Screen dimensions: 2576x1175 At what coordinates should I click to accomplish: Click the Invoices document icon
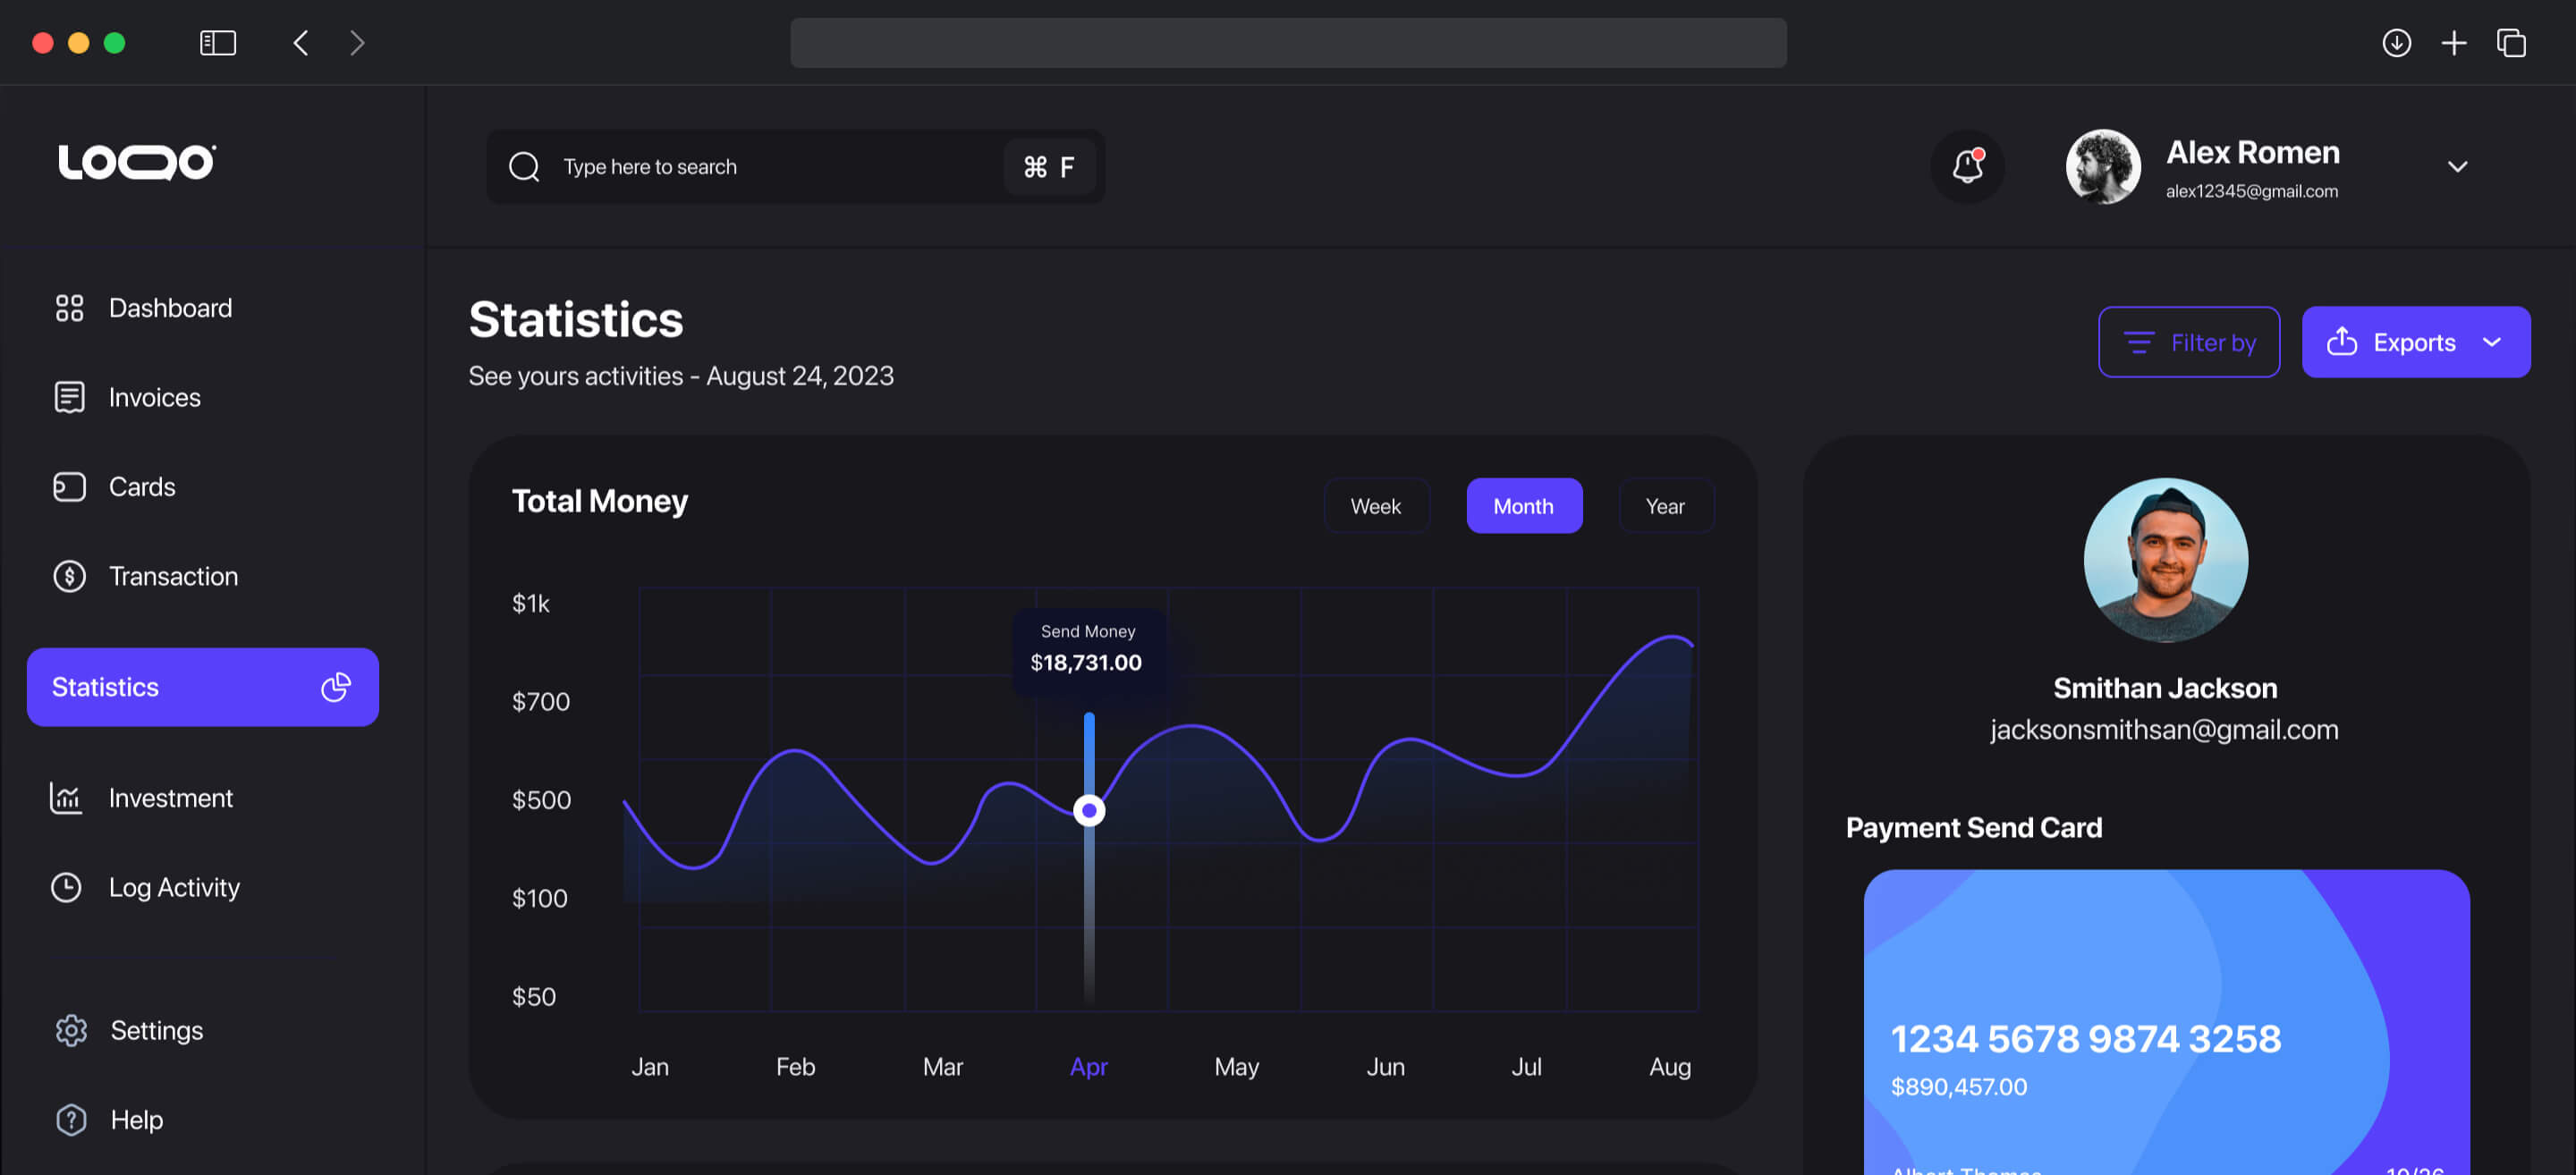pos(69,397)
